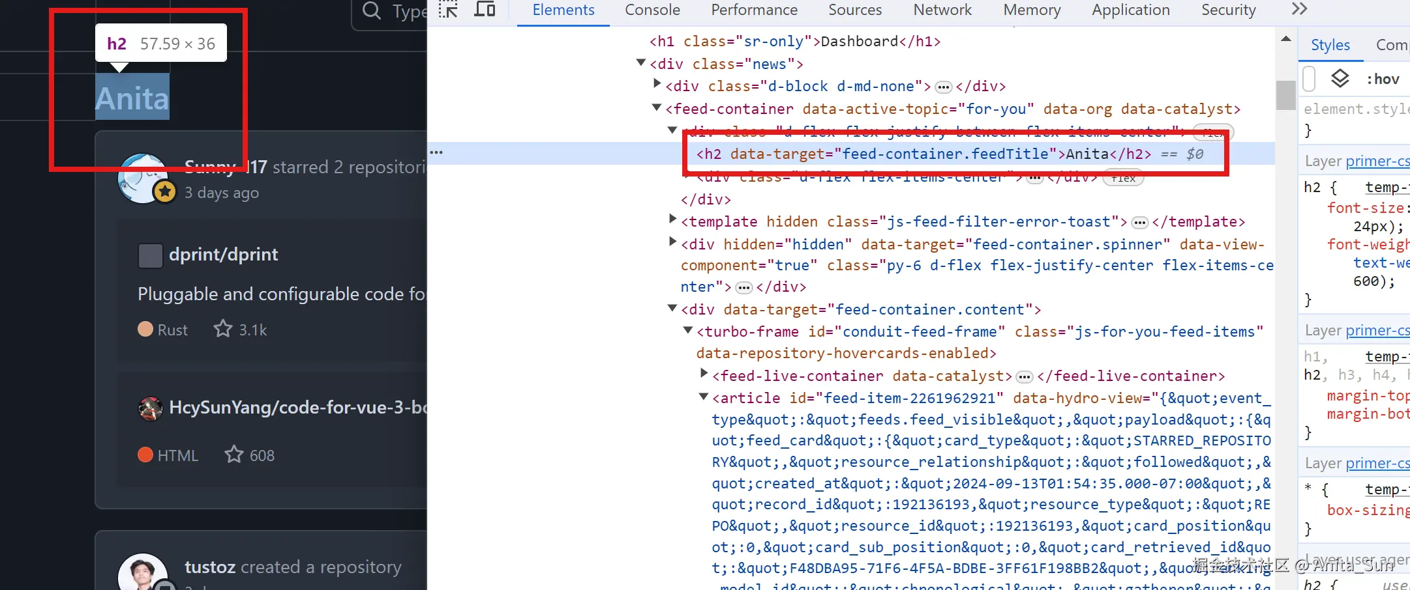The height and width of the screenshot is (590, 1410).
Task: Collapse the div class news node
Action: point(641,63)
